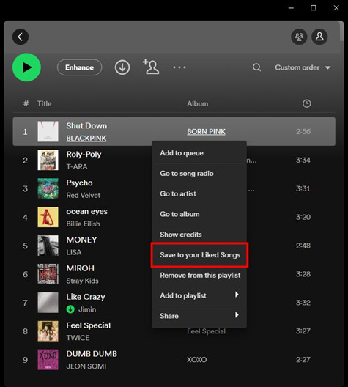Open the Red Velvet artist name
The width and height of the screenshot is (348, 387).
(84, 195)
